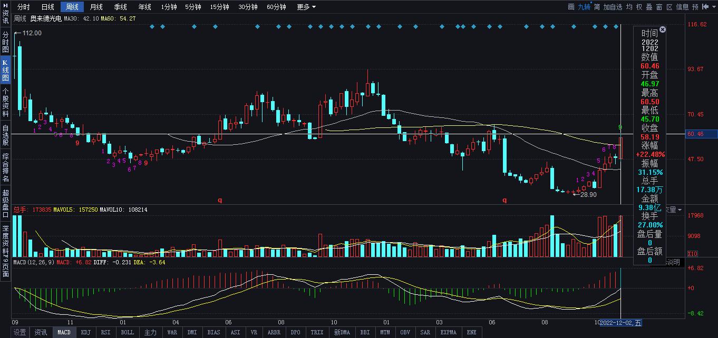This screenshot has height=338, width=718.
Task: Close the data info popup panel
Action: [x=663, y=30]
